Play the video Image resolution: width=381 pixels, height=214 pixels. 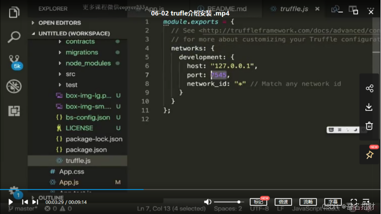[11, 202]
